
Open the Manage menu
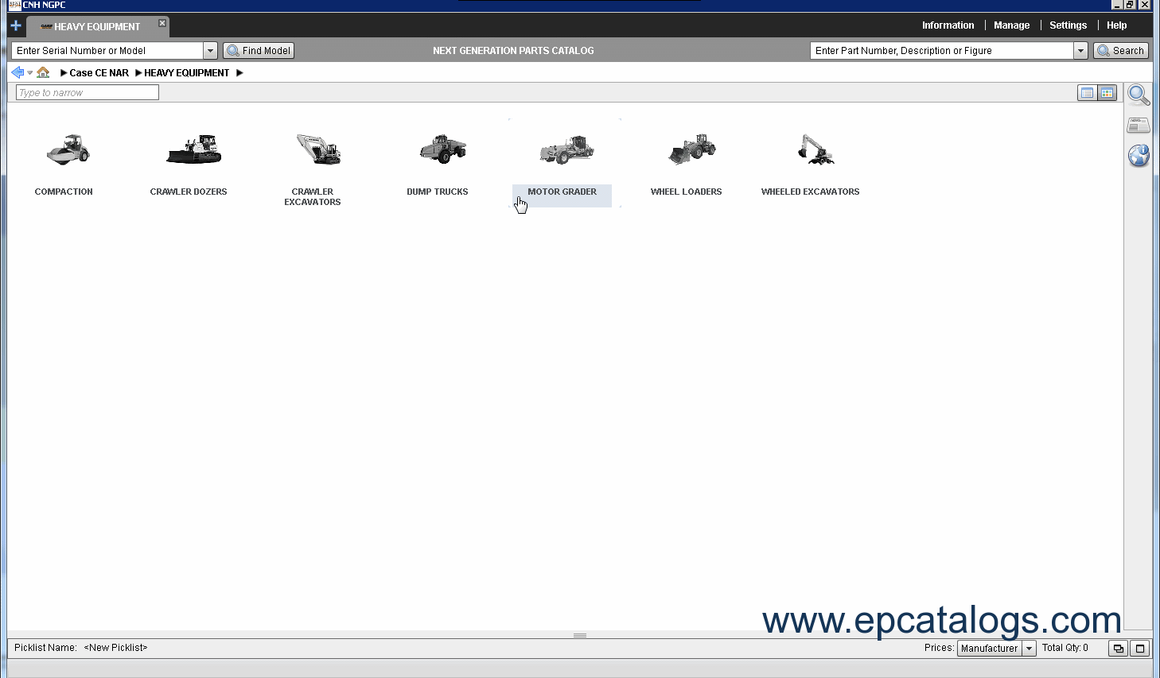[1011, 25]
